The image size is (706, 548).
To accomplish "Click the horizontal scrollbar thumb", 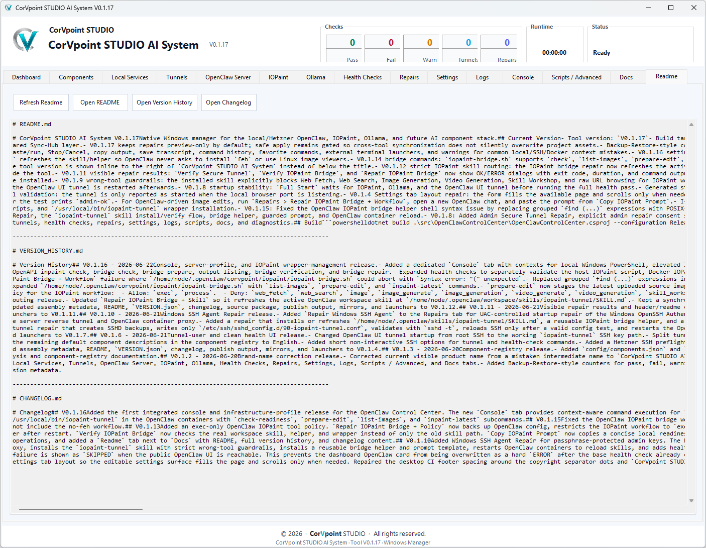I will 81,509.
